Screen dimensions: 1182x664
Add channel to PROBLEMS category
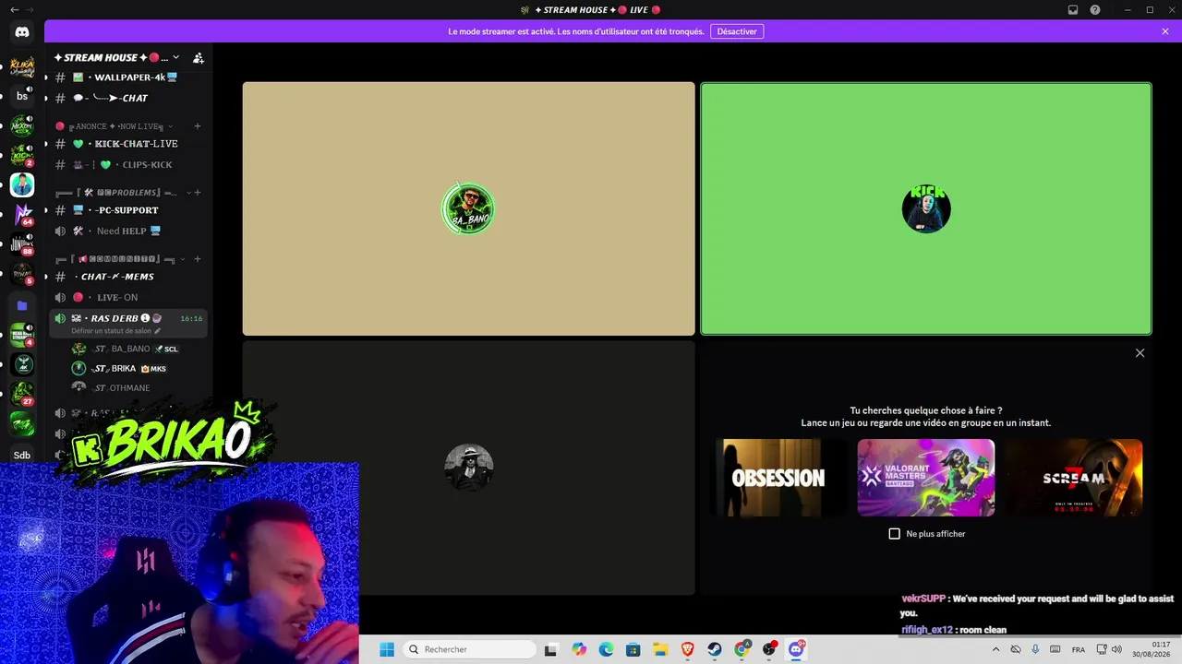coord(197,193)
